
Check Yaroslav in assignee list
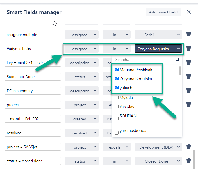(x=117, y=107)
